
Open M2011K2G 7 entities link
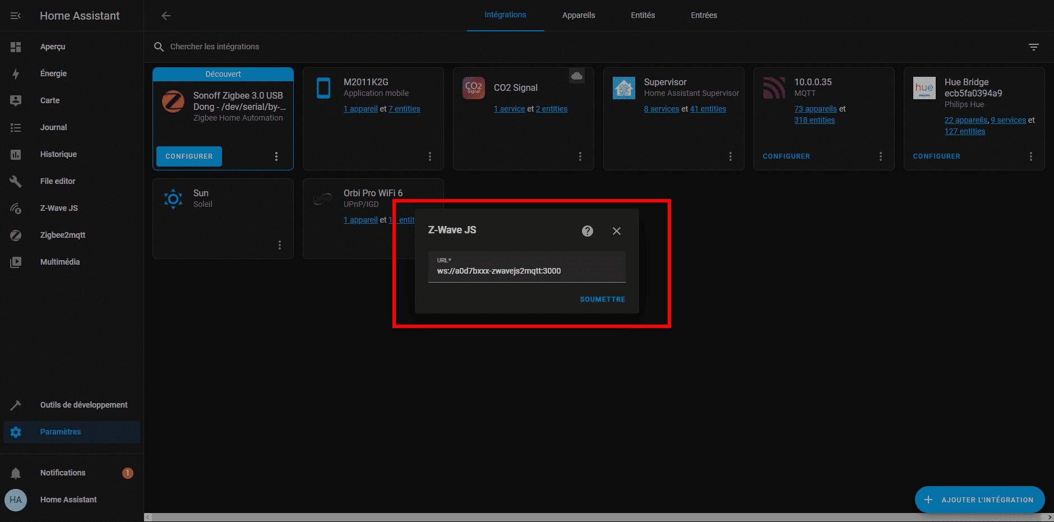(404, 109)
